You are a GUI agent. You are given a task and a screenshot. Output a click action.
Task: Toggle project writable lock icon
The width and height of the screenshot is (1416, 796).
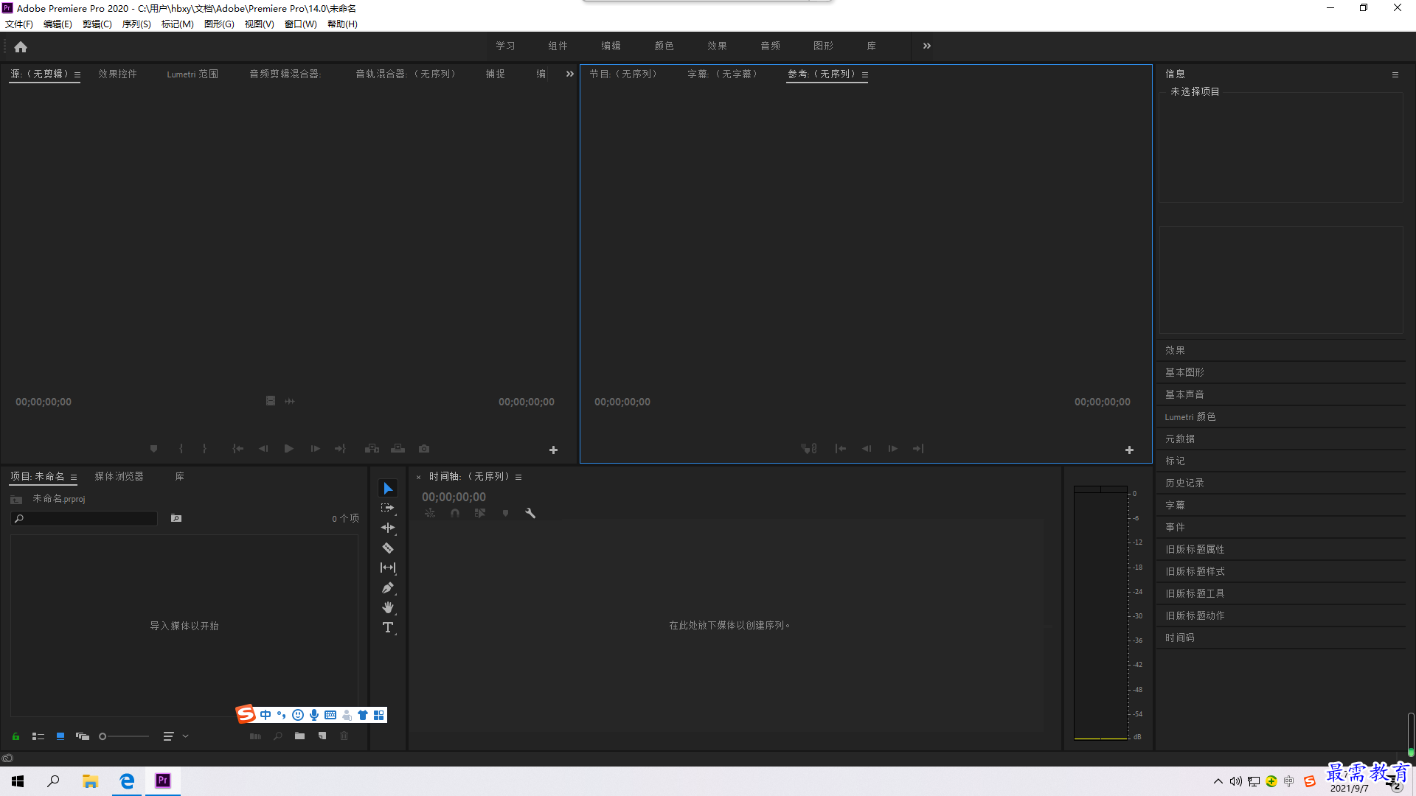(x=15, y=736)
